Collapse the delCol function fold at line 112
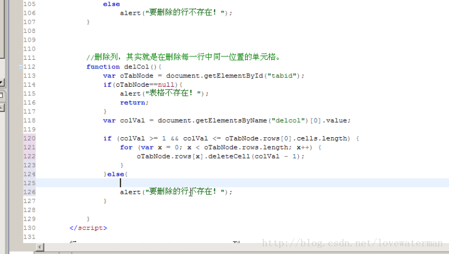 click(21, 67)
